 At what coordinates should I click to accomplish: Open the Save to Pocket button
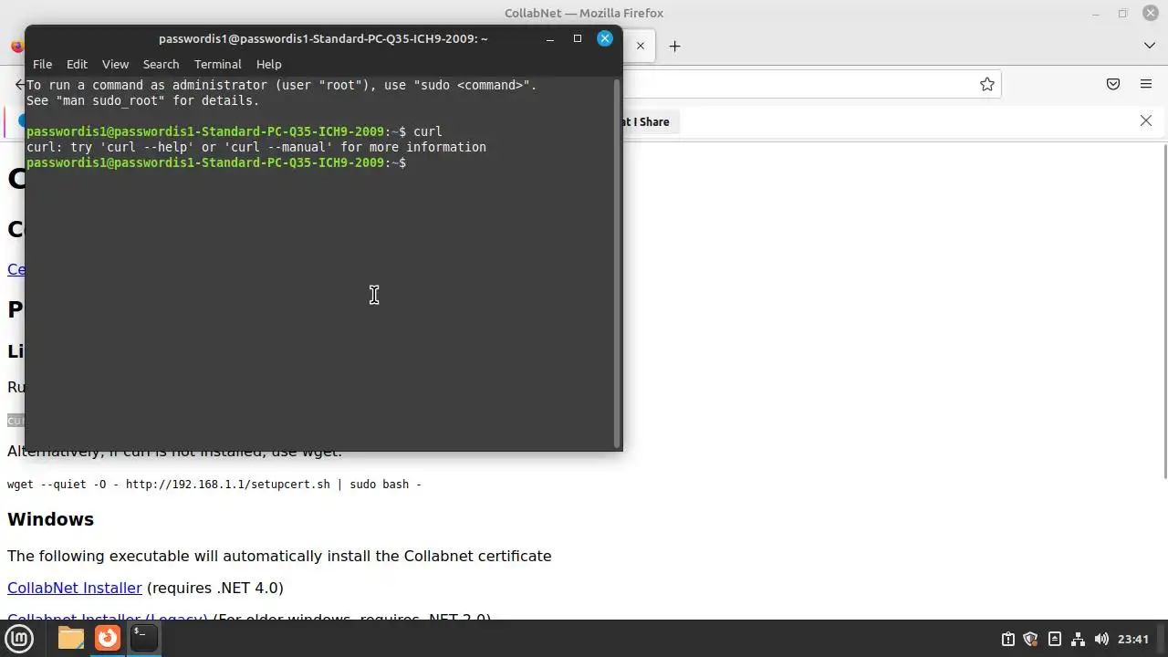click(1112, 84)
